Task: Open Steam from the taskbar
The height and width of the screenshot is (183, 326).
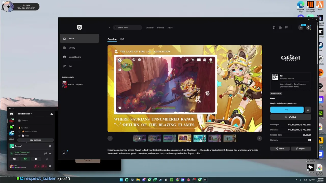Action: 160,180
